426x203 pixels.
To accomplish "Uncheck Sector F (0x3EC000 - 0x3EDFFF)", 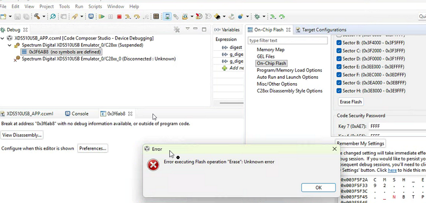I will 339,75.
